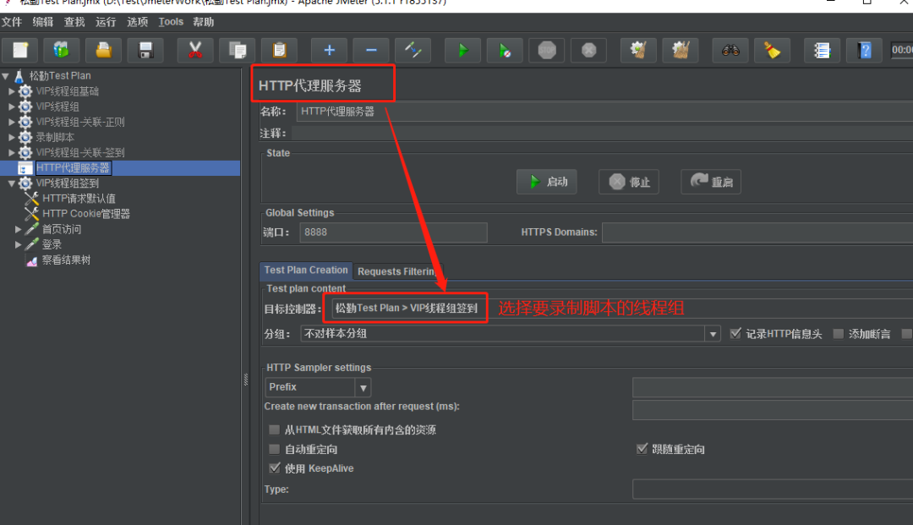Open the Prefix naming dropdown
Image resolution: width=913 pixels, height=525 pixels.
pos(363,387)
